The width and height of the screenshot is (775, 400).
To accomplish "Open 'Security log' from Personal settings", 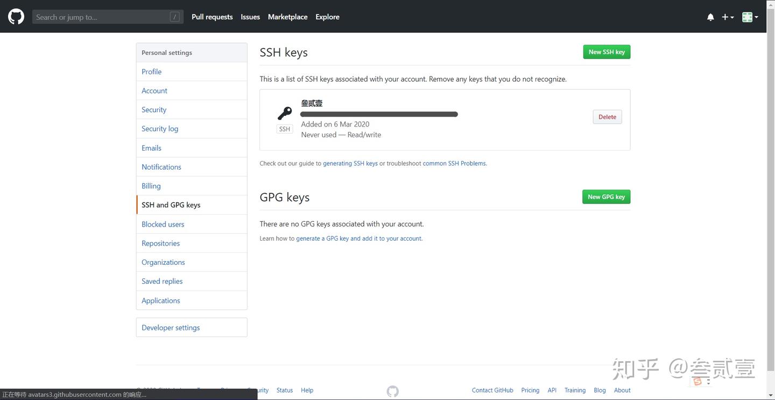I will (159, 128).
